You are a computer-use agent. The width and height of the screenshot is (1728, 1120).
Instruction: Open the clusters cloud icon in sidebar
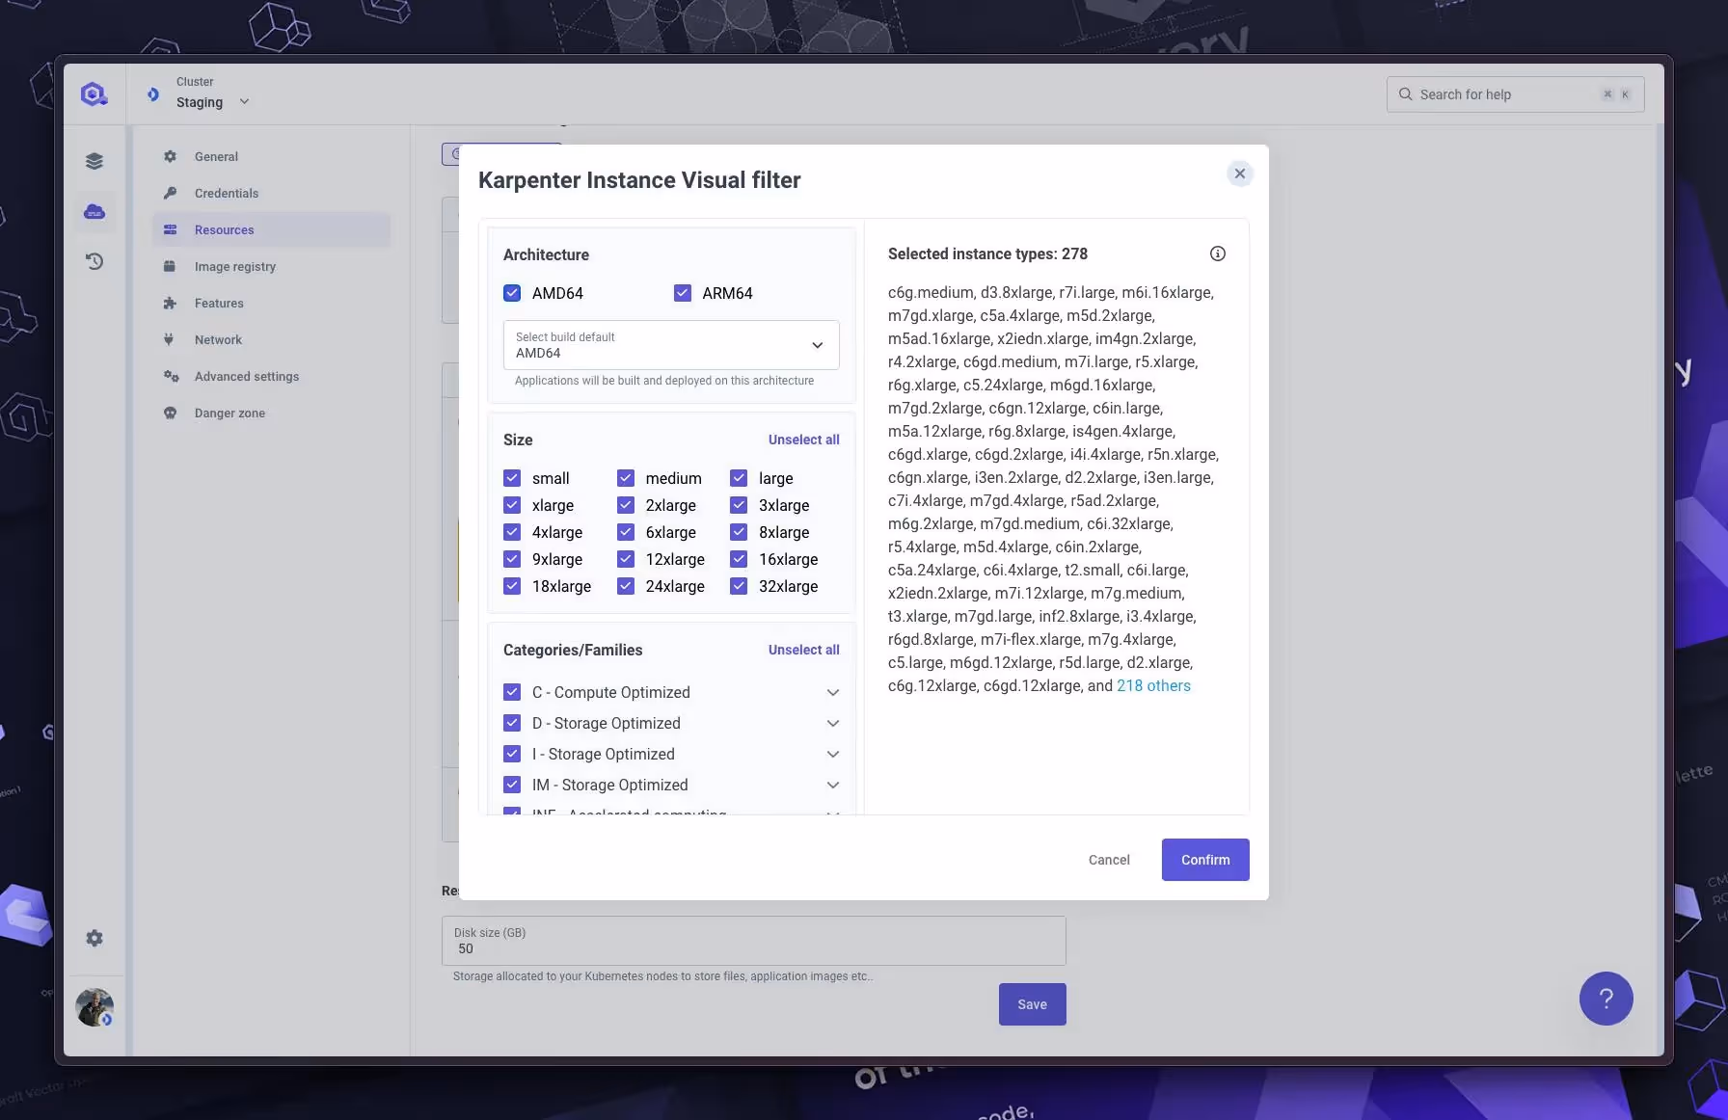pos(94,211)
